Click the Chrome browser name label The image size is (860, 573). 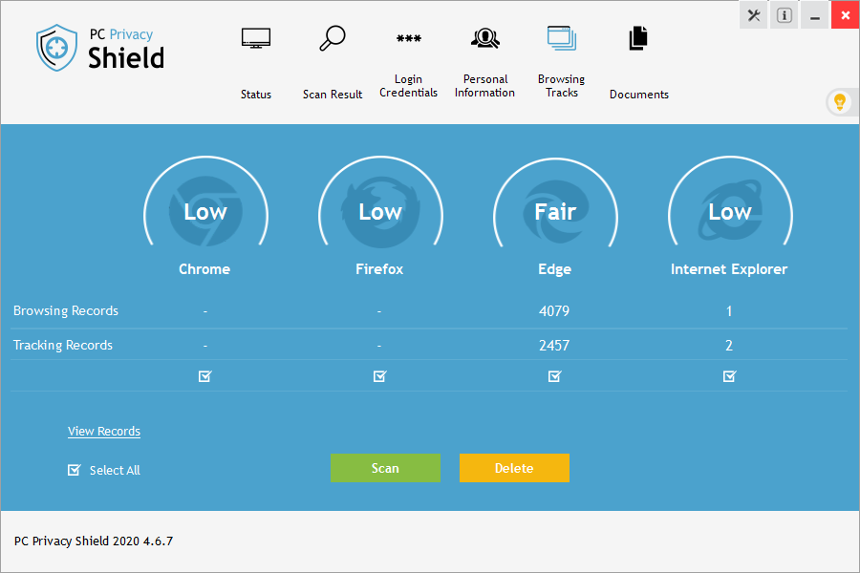204,268
